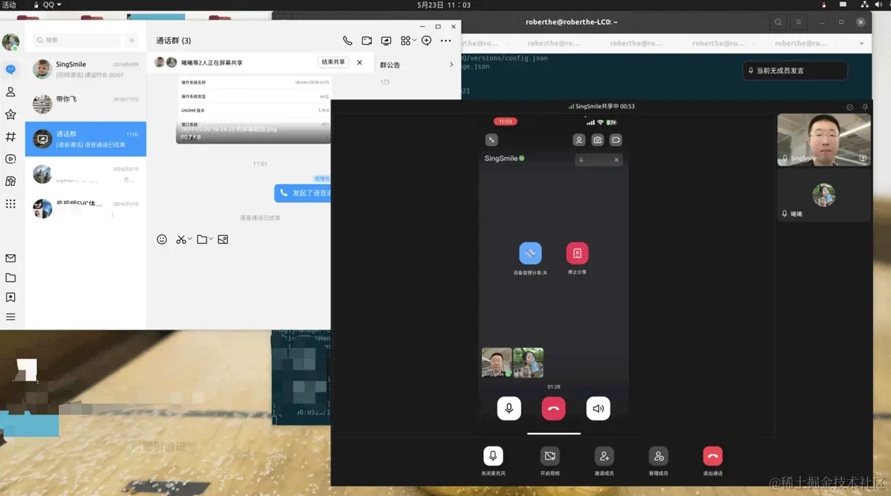Open the hamburger menu at QQ sidebar bottom
Viewport: 891px width, 496px height.
click(x=10, y=317)
